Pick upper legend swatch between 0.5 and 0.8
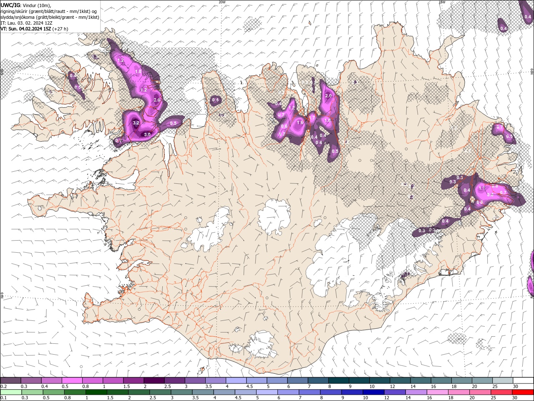The width and height of the screenshot is (534, 401). (x=72, y=381)
